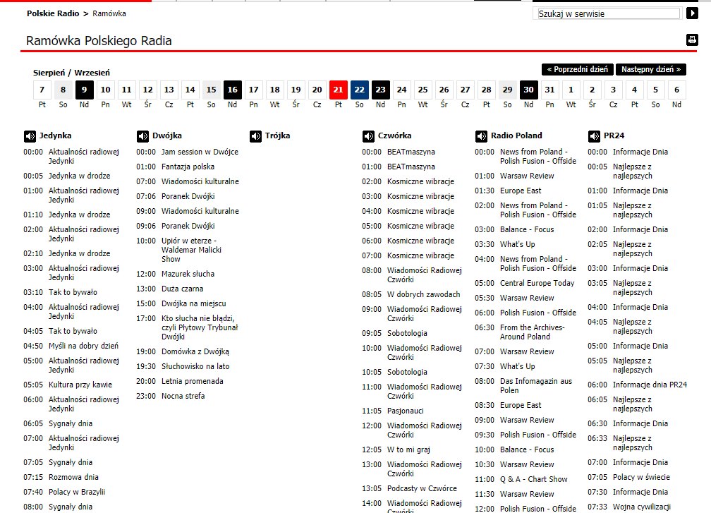The width and height of the screenshot is (711, 513).
Task: Select day 9 (Nd) in the calendar
Action: (85, 90)
